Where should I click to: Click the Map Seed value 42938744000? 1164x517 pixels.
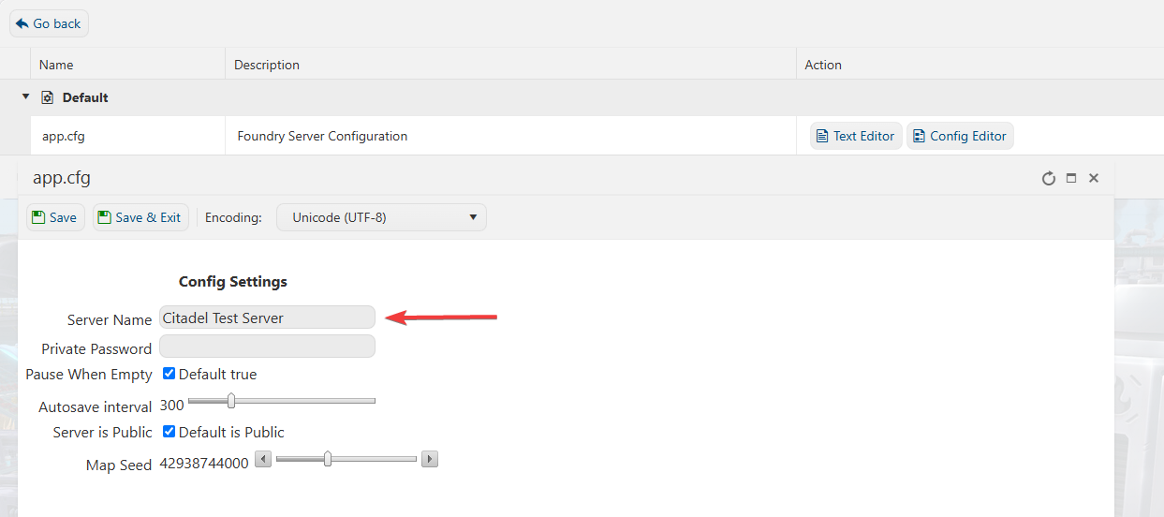pyautogui.click(x=204, y=463)
